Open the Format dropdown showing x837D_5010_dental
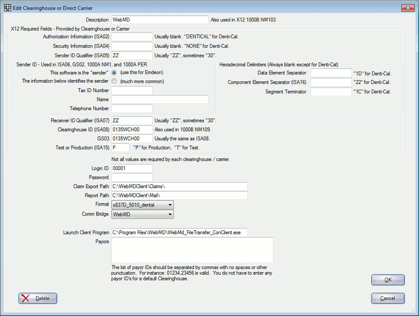Viewport: 419px width, 316px height. [x=142, y=205]
